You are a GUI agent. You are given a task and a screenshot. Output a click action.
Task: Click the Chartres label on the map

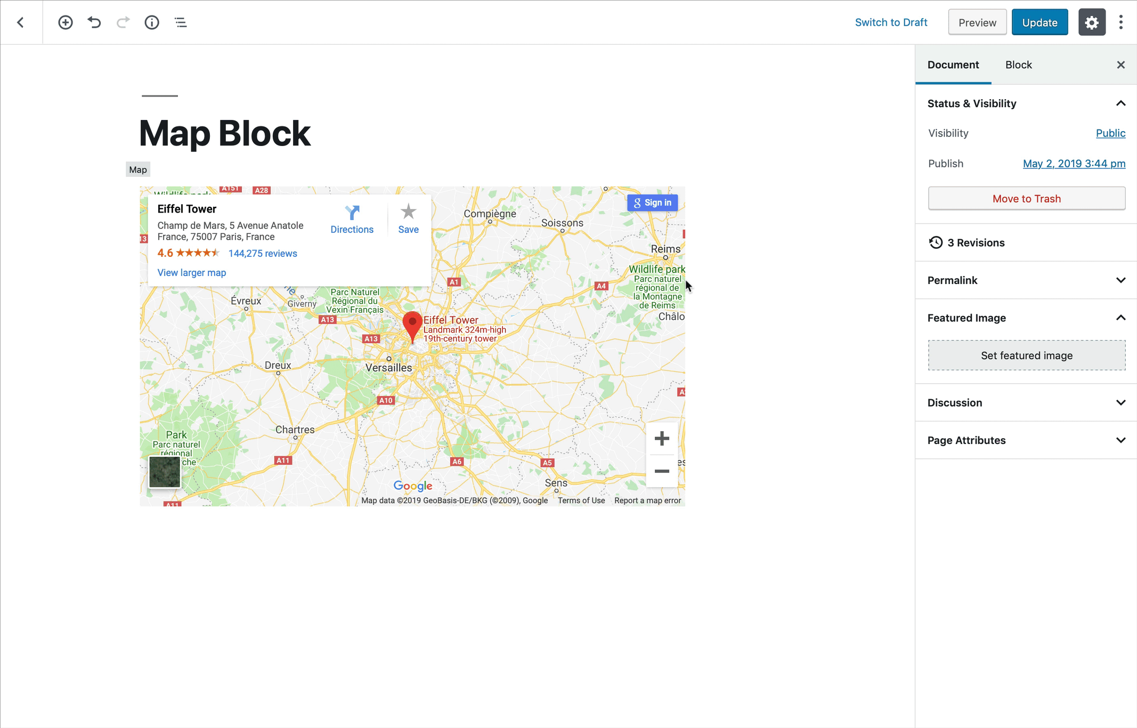click(x=295, y=430)
